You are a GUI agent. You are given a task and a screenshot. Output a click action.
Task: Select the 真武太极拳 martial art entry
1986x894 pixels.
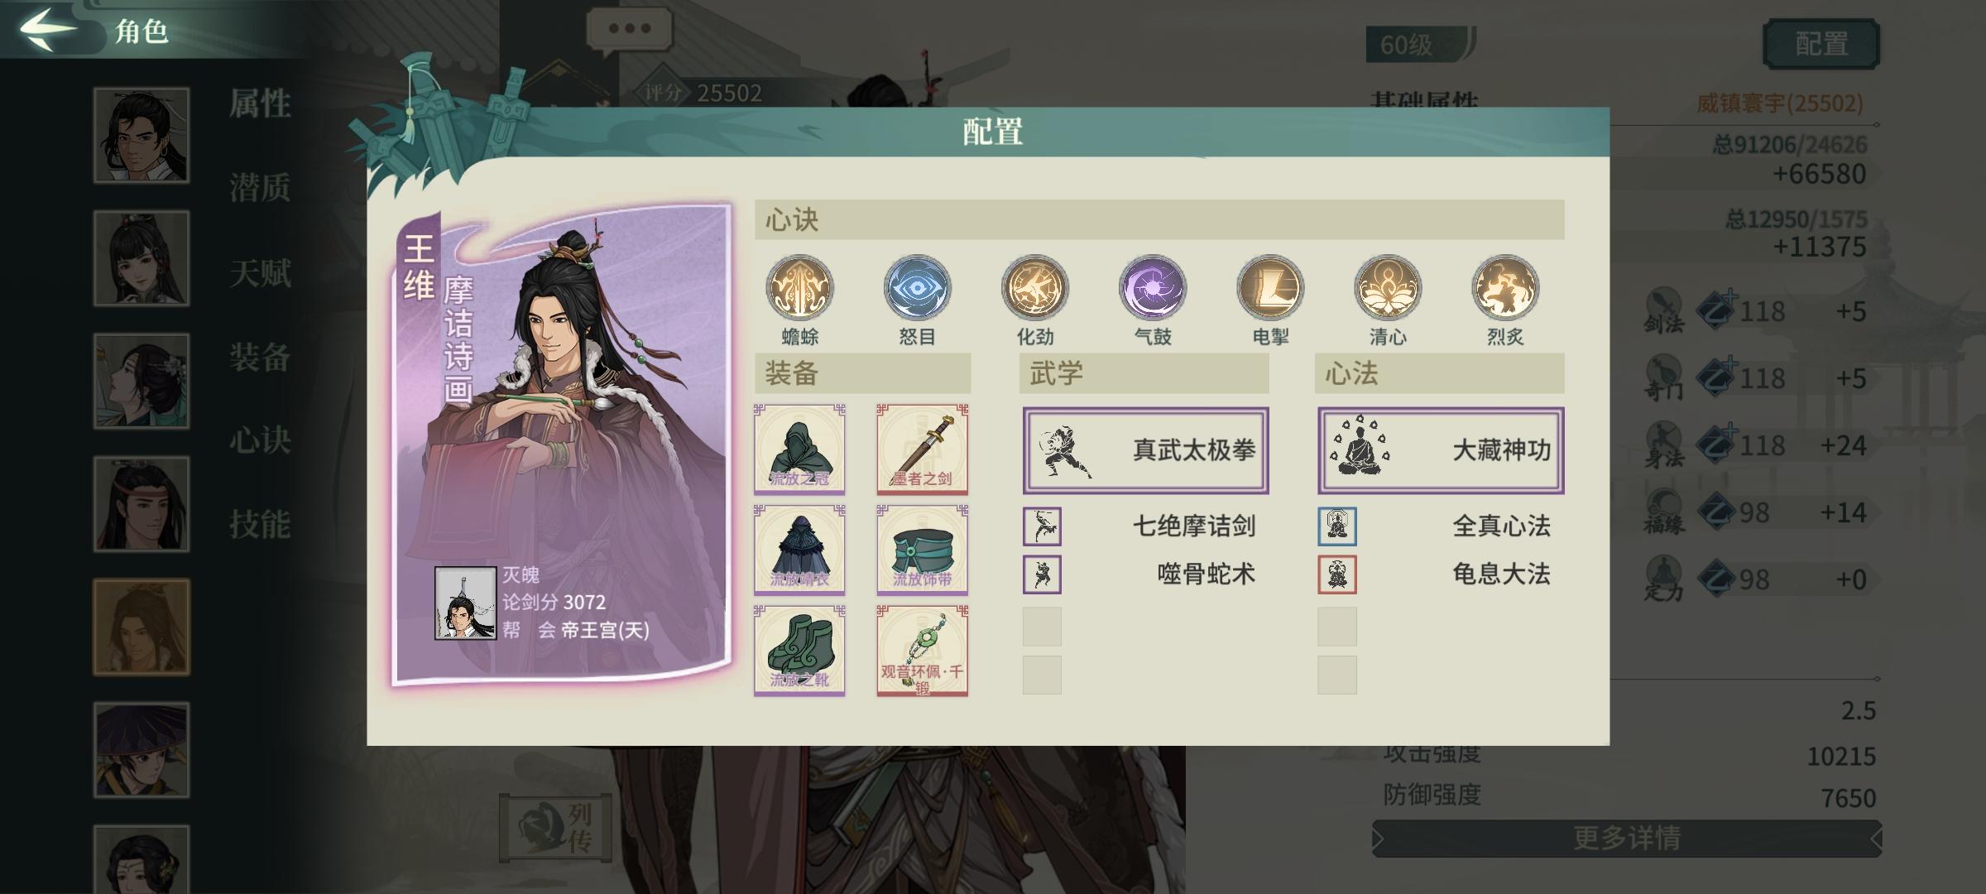[1145, 450]
